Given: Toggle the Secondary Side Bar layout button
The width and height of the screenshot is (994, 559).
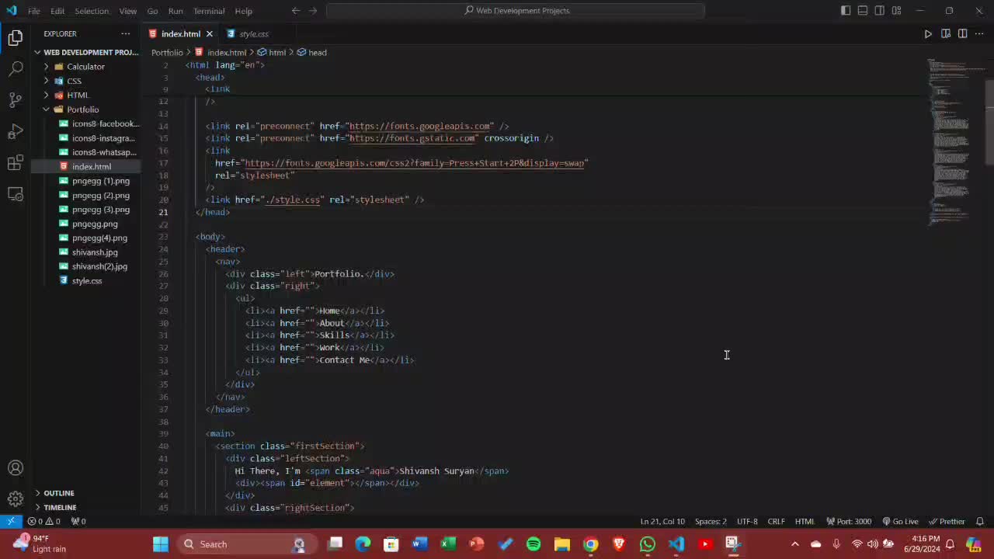Looking at the screenshot, I should point(880,11).
